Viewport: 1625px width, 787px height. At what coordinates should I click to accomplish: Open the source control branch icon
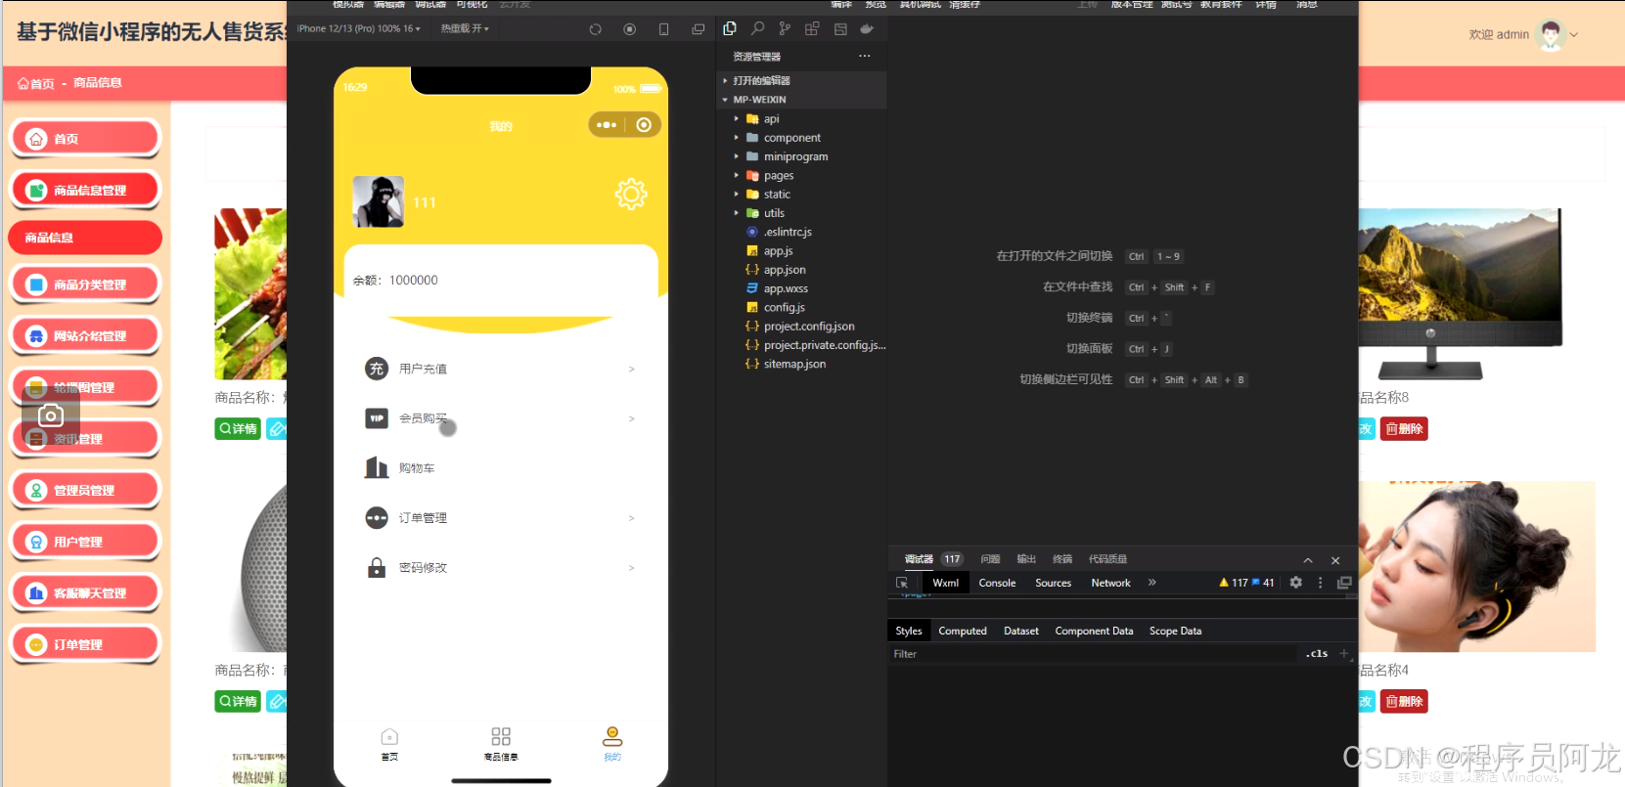click(x=785, y=29)
